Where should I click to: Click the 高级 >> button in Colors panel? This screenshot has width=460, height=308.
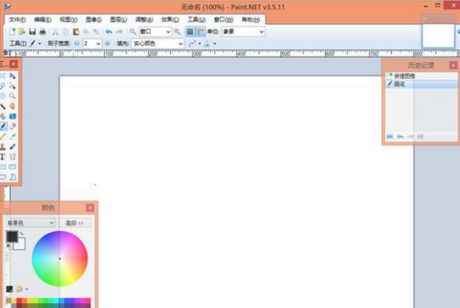[x=74, y=223]
